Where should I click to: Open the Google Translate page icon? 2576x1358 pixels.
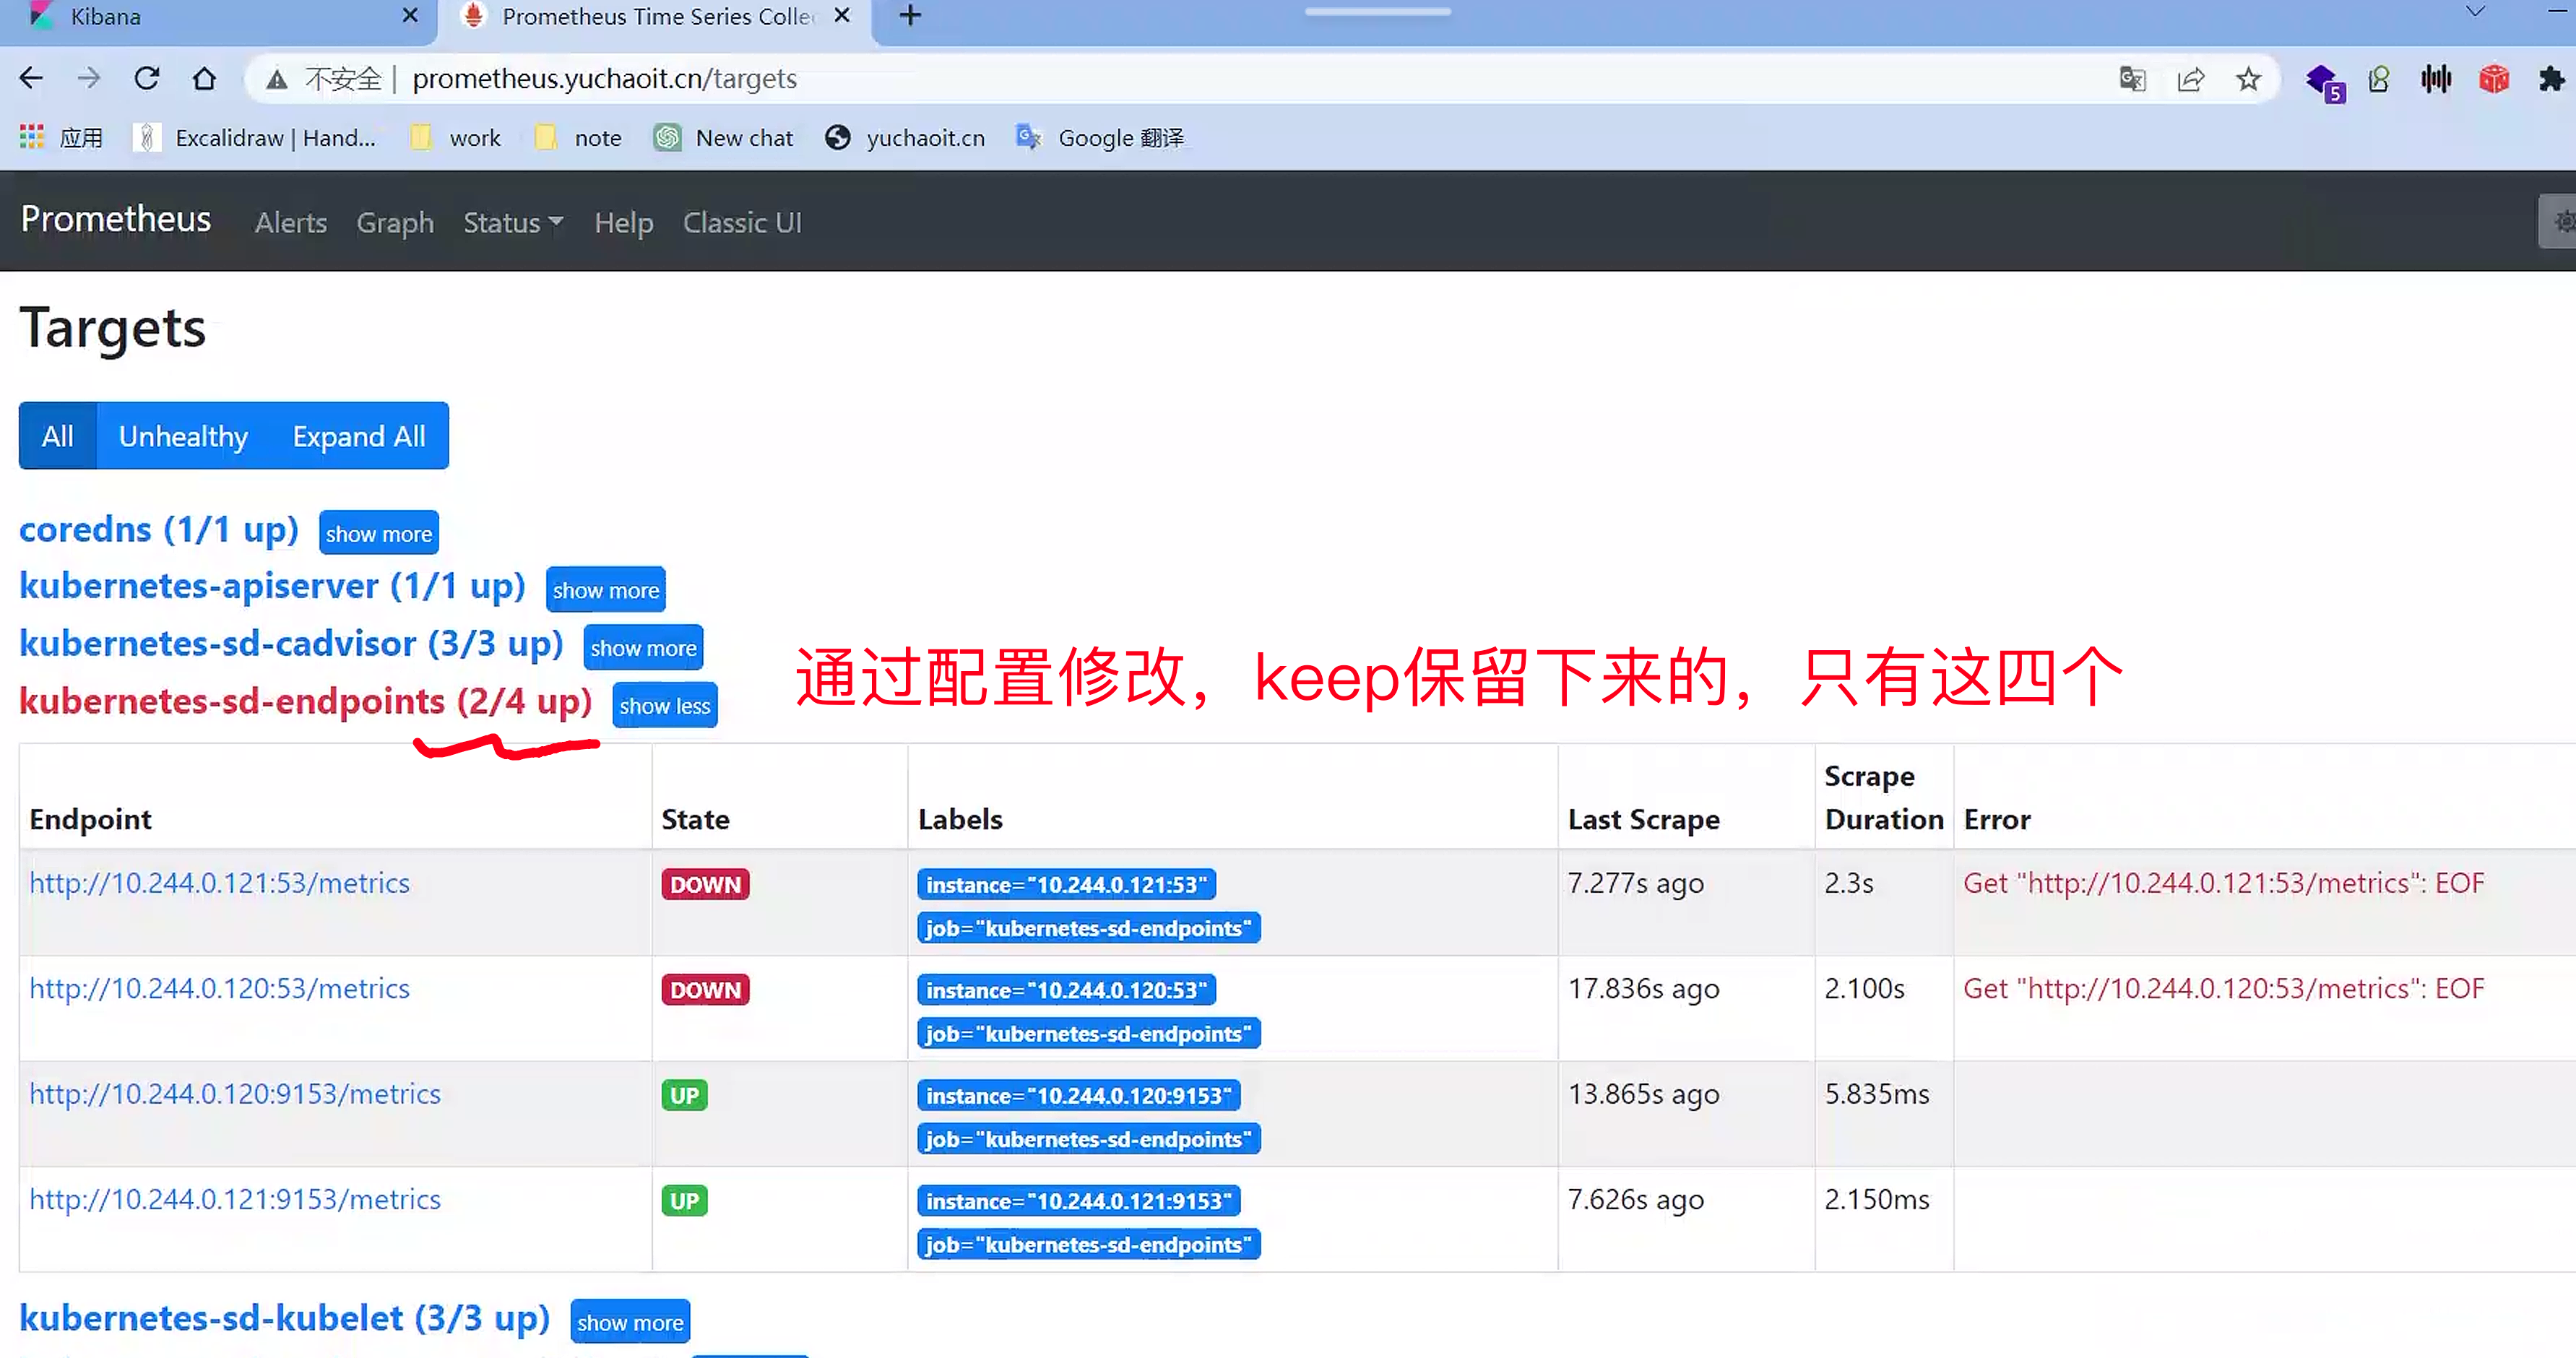tap(2132, 79)
